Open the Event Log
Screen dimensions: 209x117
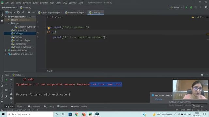pyautogui.click(x=198, y=106)
